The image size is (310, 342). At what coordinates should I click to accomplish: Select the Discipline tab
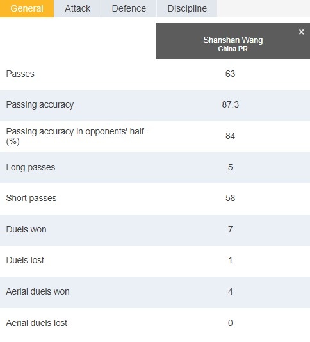pos(187,8)
